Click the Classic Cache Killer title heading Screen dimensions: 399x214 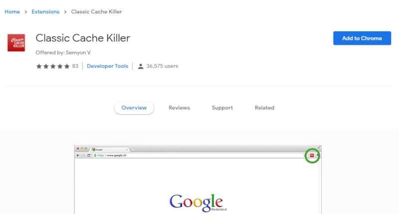(x=83, y=38)
